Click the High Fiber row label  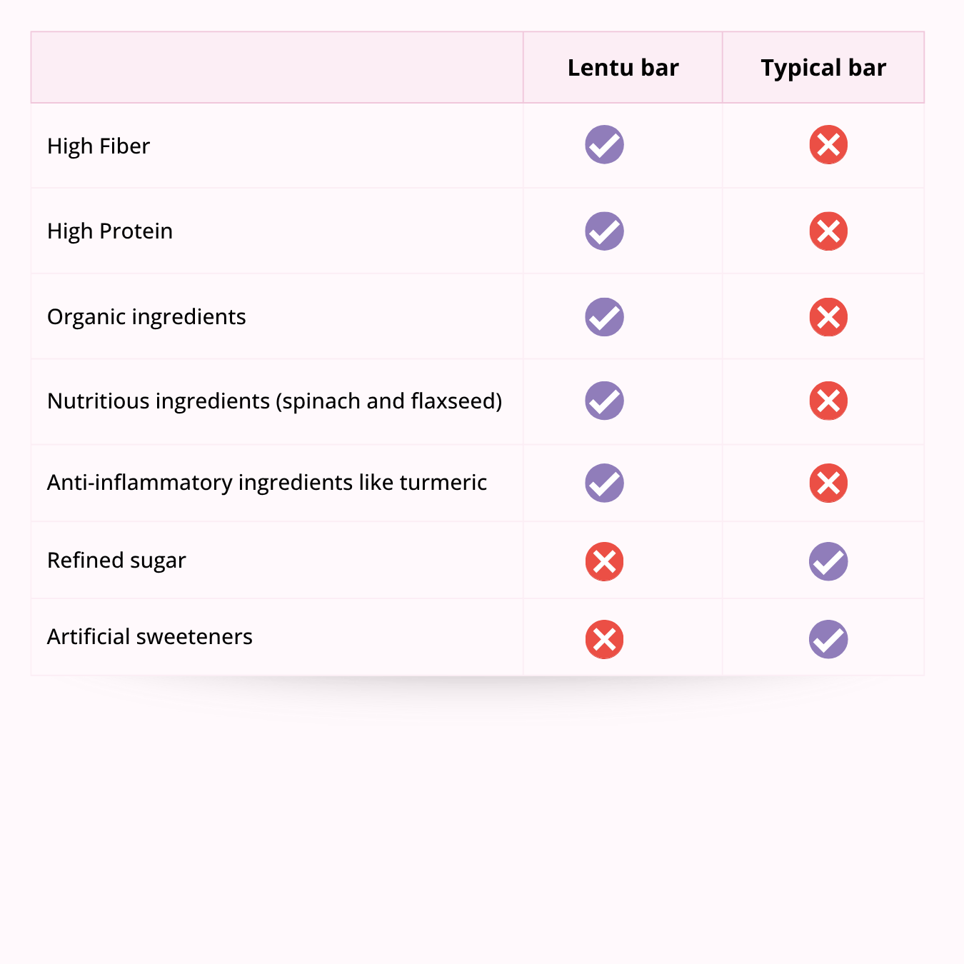click(99, 146)
